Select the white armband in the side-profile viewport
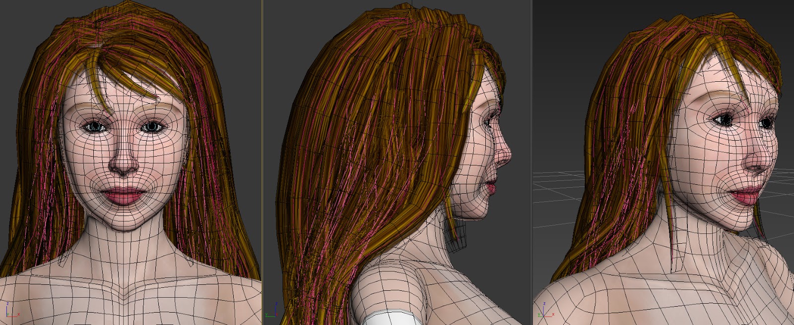The image size is (794, 325). (x=393, y=317)
